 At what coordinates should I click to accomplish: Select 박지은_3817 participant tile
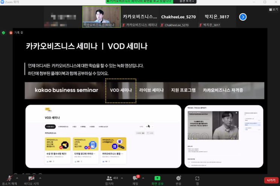tap(217, 17)
